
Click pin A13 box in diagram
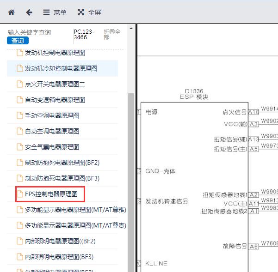tap(253, 139)
